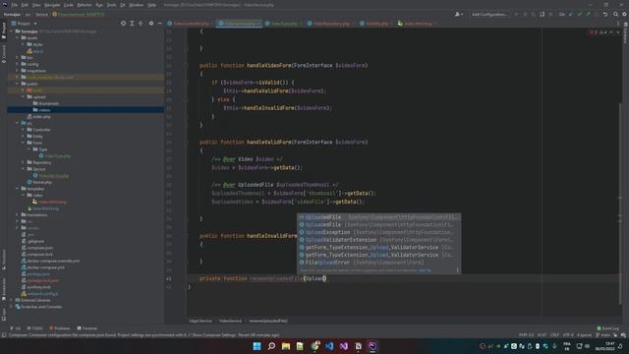This screenshot has width=629, height=354.
Task: Toggle the Commit tool window side stripe button
Action: tap(4, 54)
